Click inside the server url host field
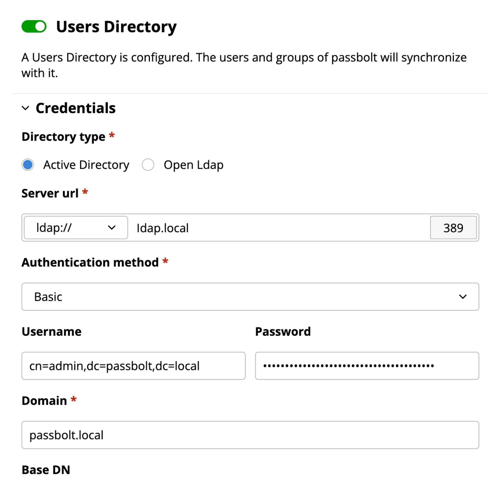Screen dimensions: 501x501 pos(261,228)
